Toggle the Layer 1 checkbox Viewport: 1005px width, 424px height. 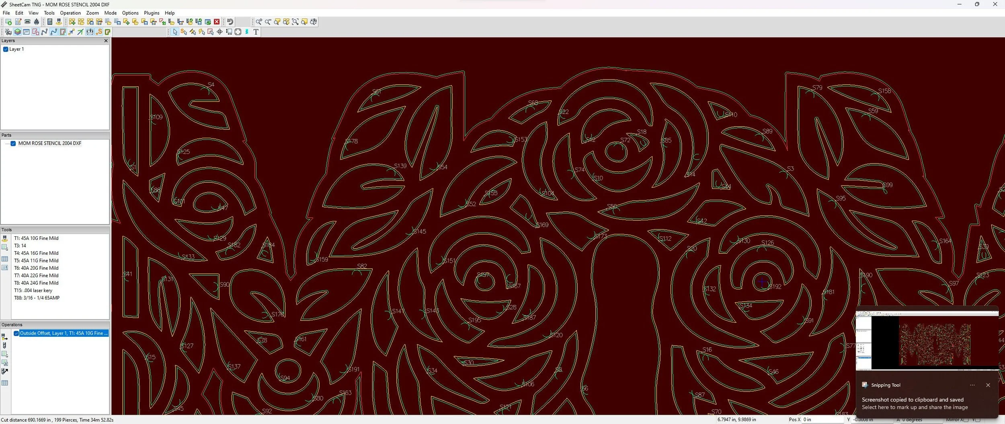click(x=6, y=49)
